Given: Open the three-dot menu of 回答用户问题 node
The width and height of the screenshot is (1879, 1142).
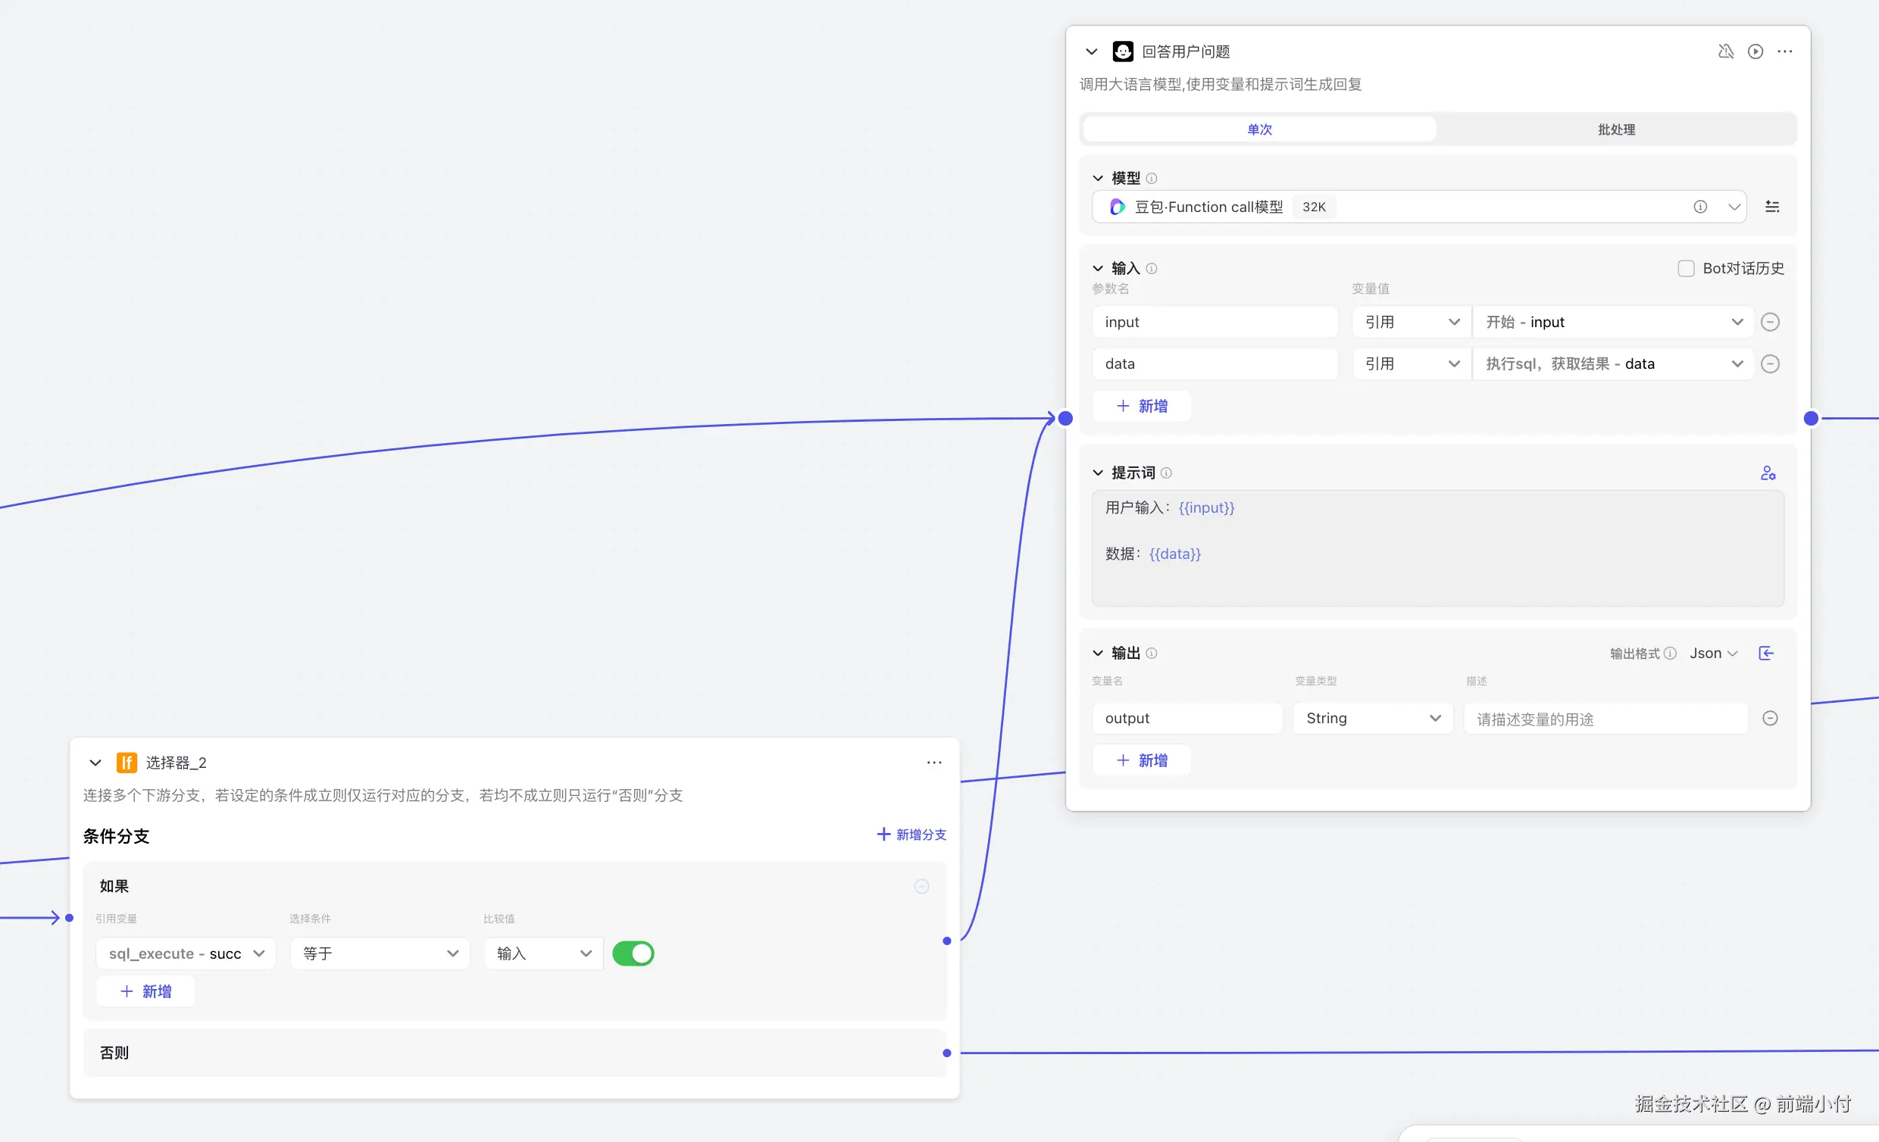Looking at the screenshot, I should [x=1784, y=51].
